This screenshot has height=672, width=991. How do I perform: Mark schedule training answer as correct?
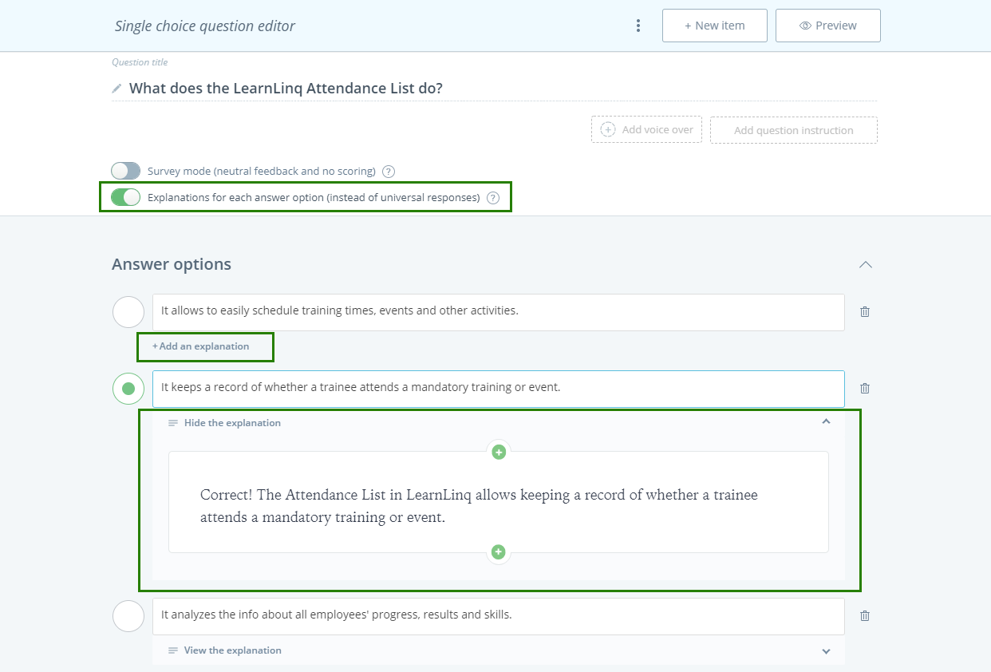pyautogui.click(x=128, y=312)
